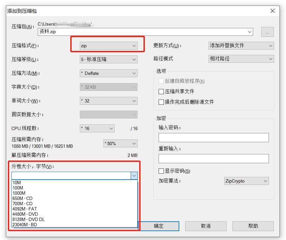Click the 输入密码 password field
This screenshot has width=286, height=240.
[x=213, y=138]
